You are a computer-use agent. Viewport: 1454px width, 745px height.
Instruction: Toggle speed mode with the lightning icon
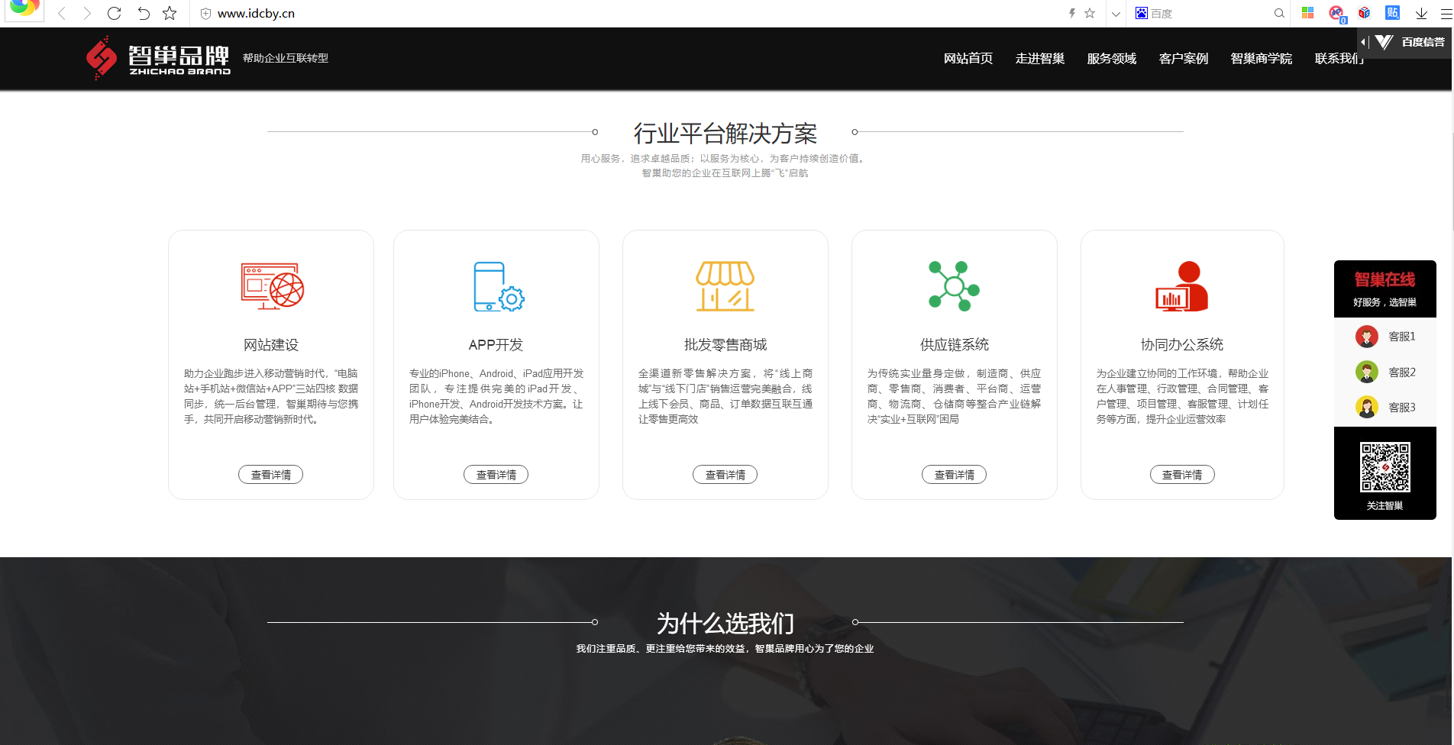(1072, 13)
